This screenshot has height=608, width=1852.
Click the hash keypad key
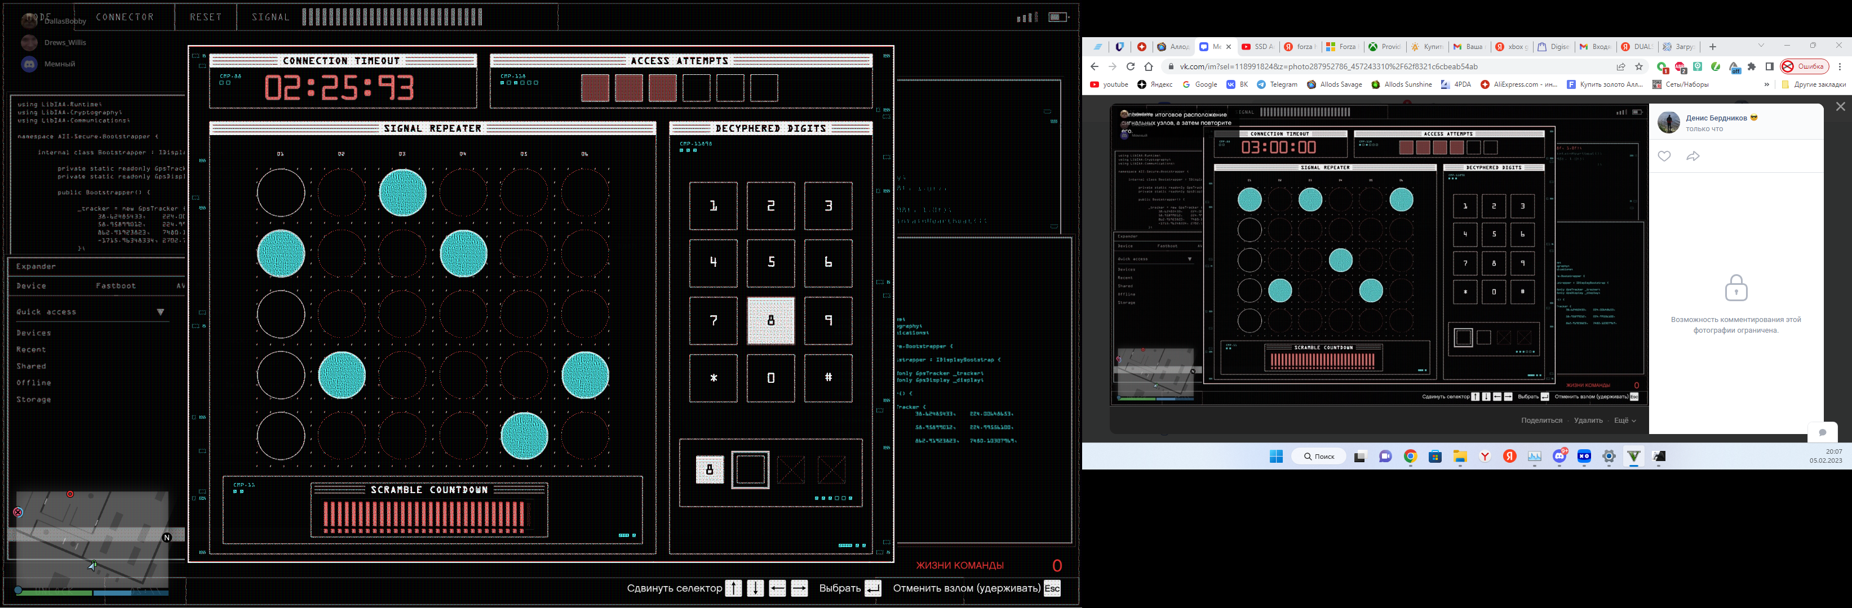828,378
